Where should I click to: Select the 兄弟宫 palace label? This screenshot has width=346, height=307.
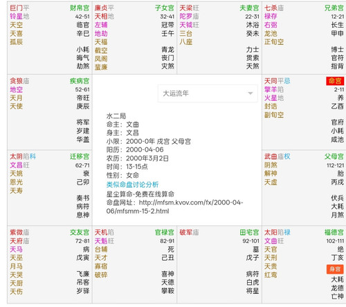click(x=334, y=8)
